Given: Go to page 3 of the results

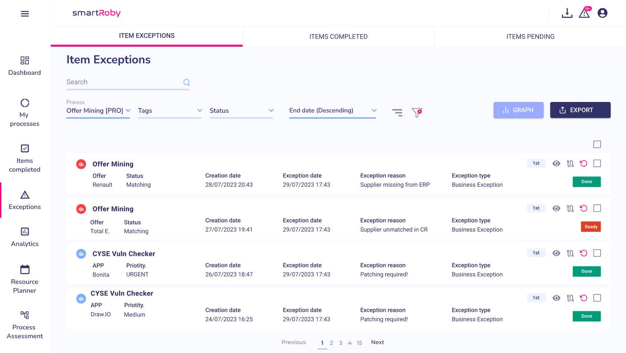Looking at the screenshot, I should (x=340, y=343).
